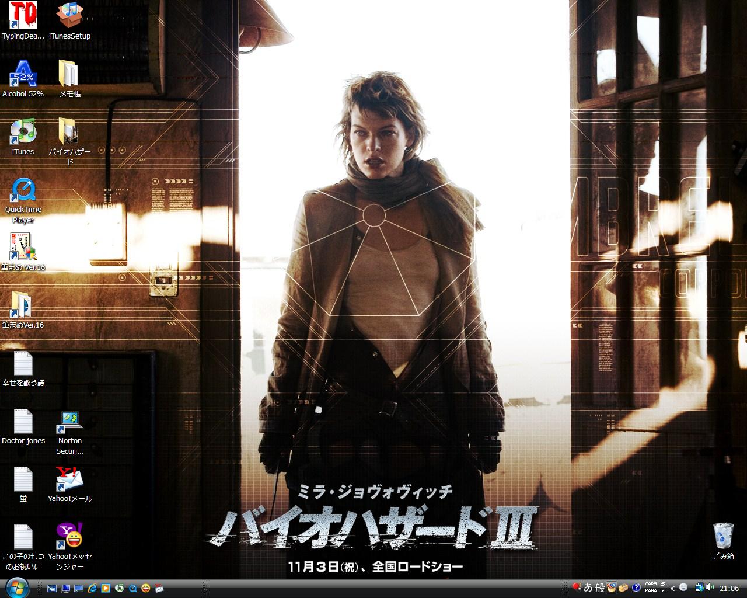Select the 幸せを歌う詩 text file
Screen dimensions: 747x598
(x=23, y=368)
